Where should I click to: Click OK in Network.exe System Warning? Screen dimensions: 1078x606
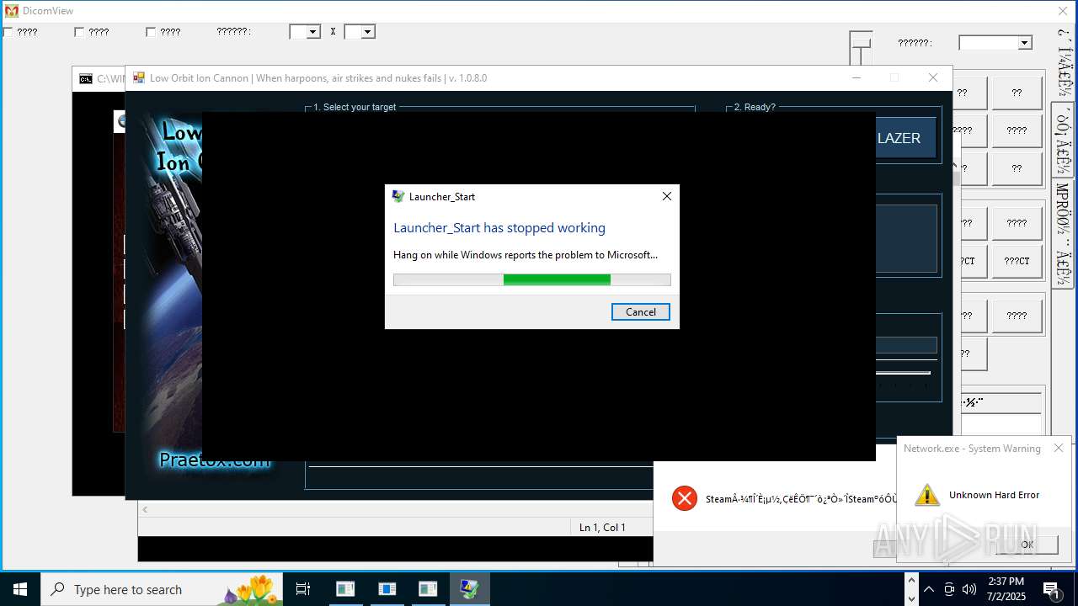click(x=1027, y=545)
